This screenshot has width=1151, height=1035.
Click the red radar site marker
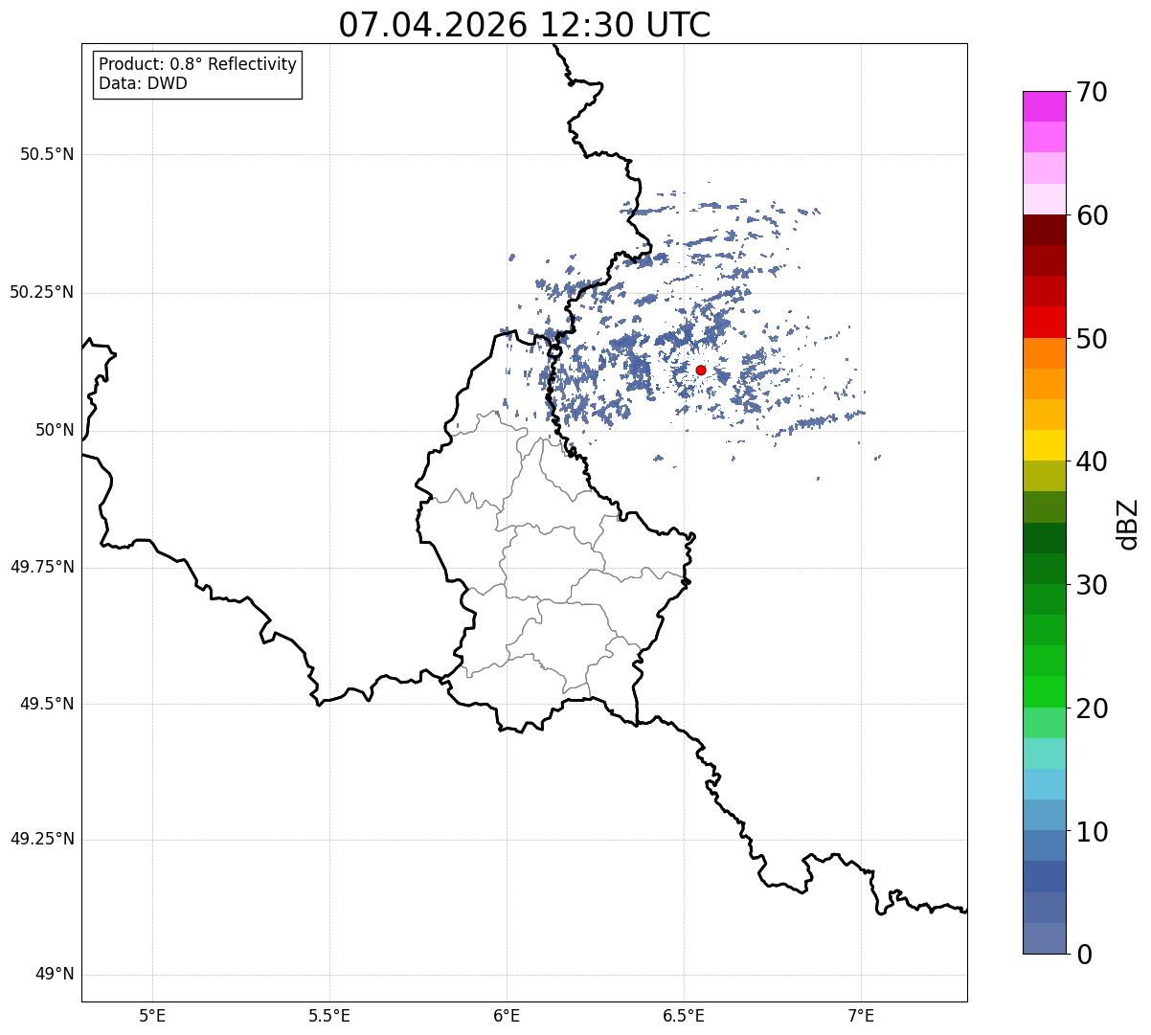701,370
